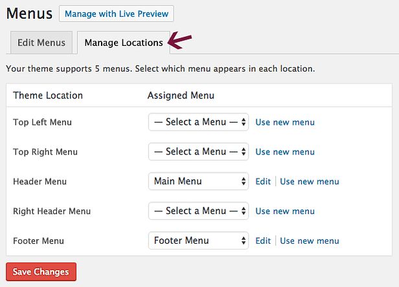Expand the Footer Menu location dropdown
The height and width of the screenshot is (287, 399).
click(x=198, y=240)
